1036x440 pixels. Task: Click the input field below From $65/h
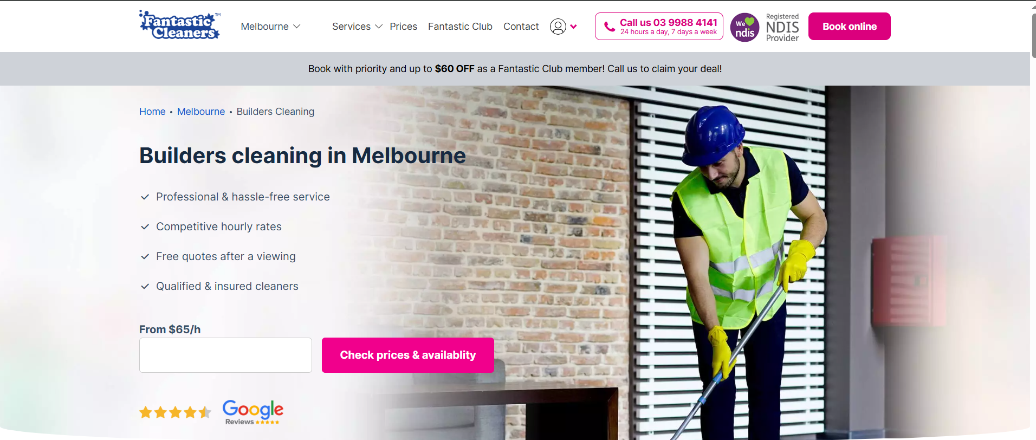point(225,355)
